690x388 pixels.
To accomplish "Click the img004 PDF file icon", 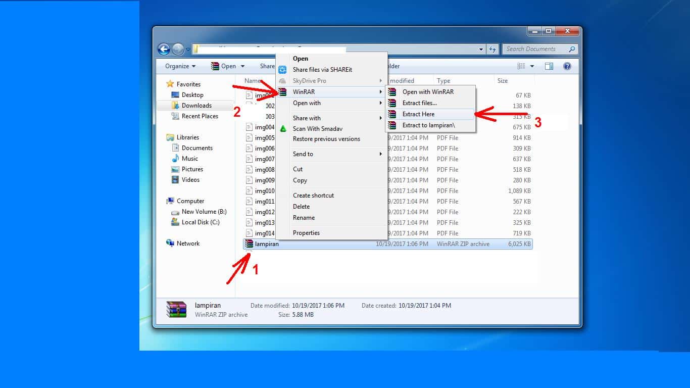I will coord(249,127).
